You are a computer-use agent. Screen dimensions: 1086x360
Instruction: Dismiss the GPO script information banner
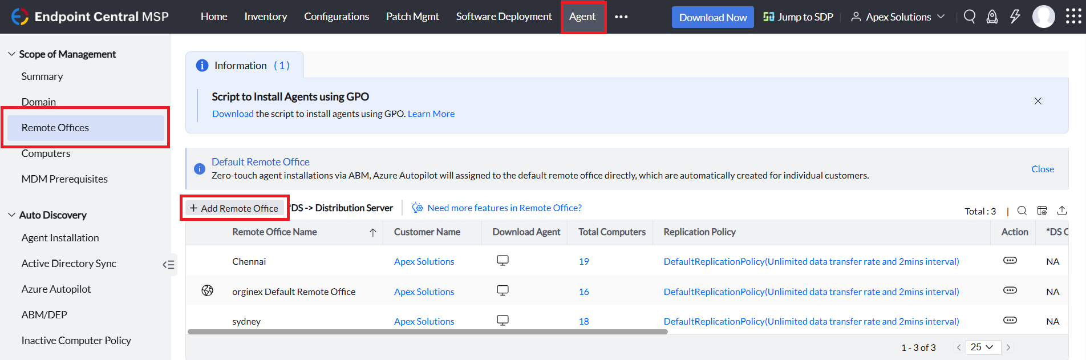click(x=1038, y=101)
